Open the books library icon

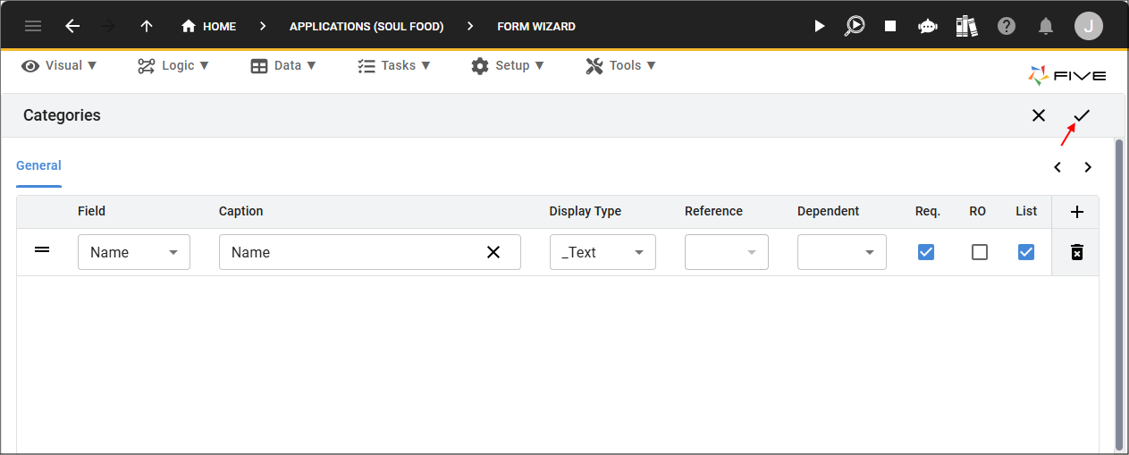point(966,26)
